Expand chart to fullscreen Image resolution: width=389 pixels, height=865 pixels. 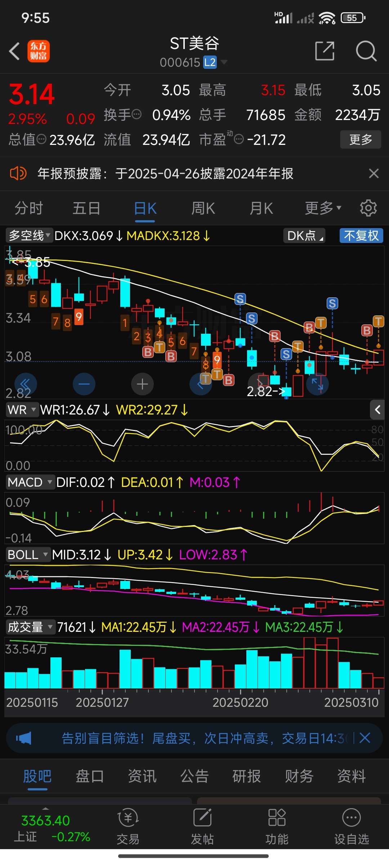pos(317,384)
